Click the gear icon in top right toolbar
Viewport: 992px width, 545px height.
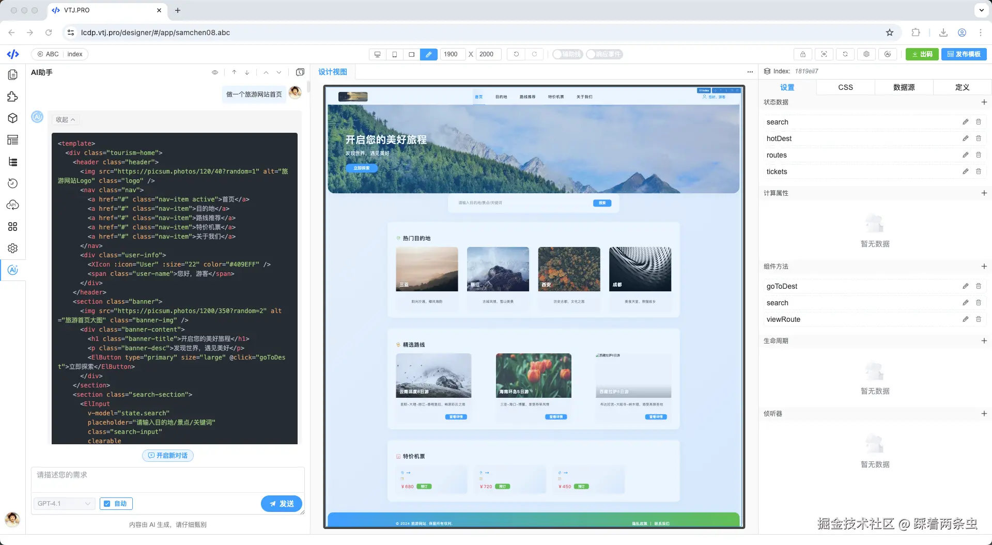point(866,54)
